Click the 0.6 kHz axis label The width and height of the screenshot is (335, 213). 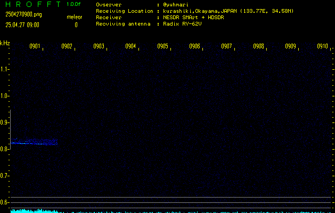(4, 202)
